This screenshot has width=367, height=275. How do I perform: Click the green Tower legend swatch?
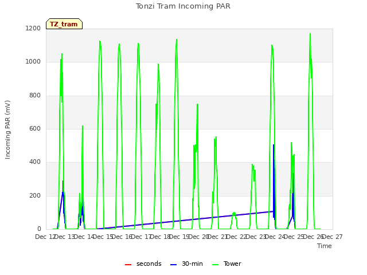[215, 265]
